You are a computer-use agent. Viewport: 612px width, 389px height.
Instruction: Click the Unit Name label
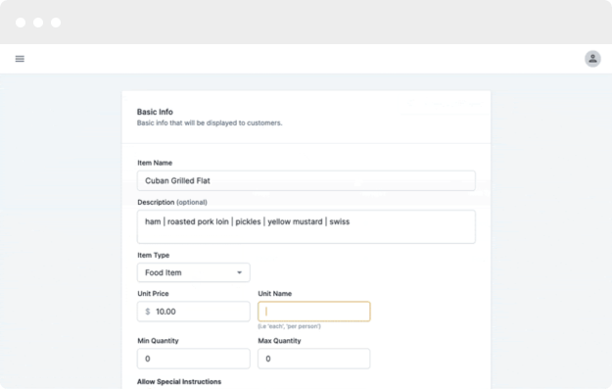pos(275,293)
